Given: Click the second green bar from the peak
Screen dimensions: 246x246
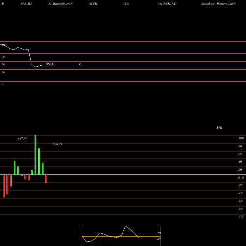Looking at the screenshot, I should (39, 161).
